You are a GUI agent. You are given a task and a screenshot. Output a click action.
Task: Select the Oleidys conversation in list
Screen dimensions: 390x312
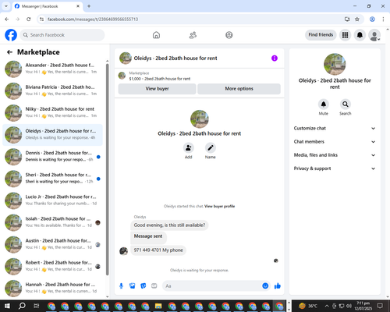(52, 135)
